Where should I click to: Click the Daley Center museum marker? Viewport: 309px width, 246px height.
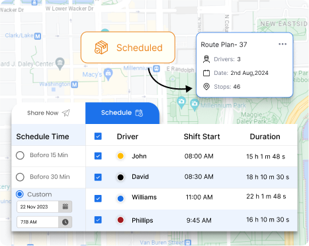[60, 64]
